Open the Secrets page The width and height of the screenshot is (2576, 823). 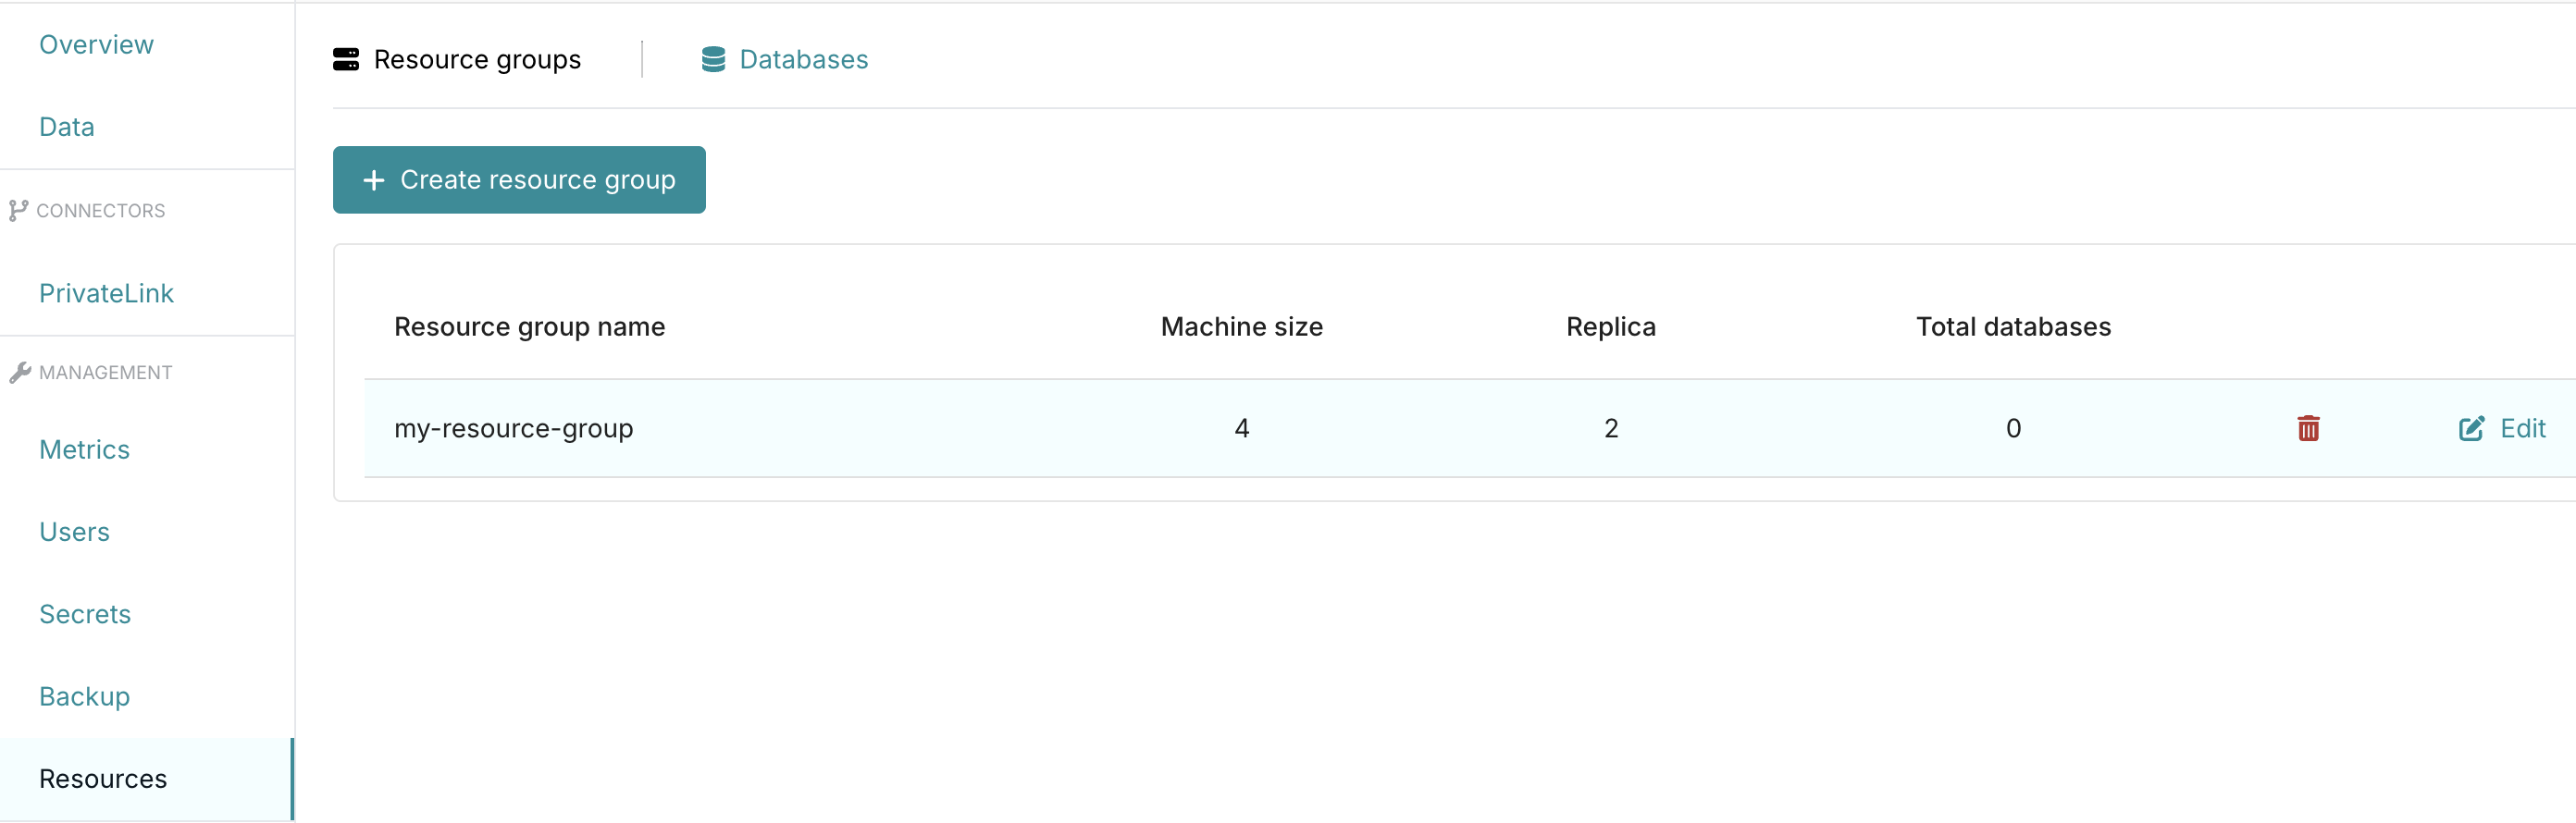85,614
